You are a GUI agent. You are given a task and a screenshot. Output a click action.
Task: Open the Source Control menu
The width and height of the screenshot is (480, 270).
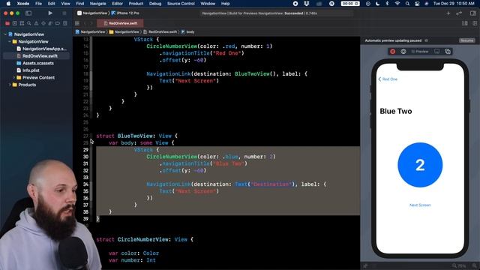(x=181, y=4)
